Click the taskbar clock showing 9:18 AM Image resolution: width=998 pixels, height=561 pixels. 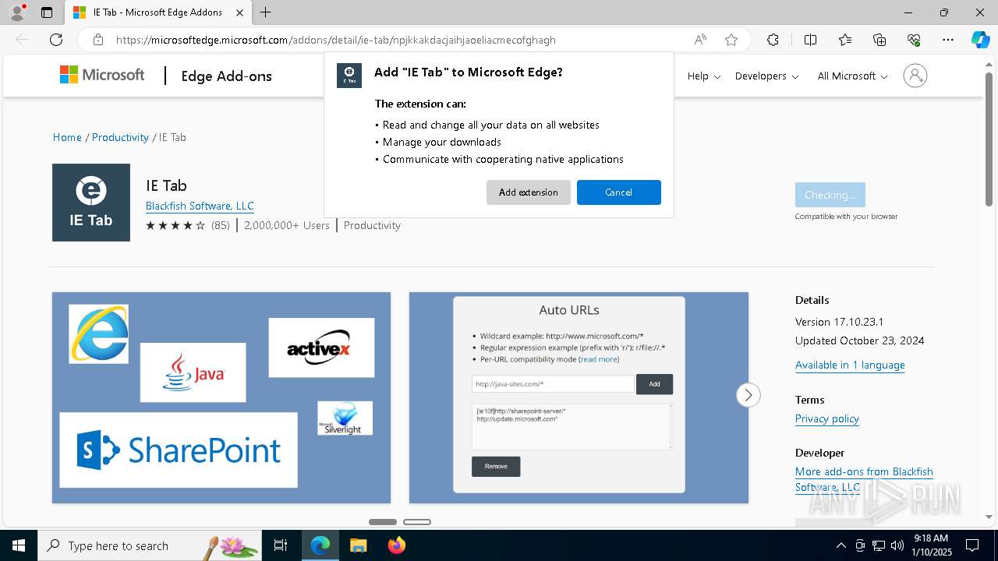(931, 545)
